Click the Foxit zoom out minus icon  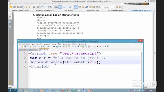point(64,7)
